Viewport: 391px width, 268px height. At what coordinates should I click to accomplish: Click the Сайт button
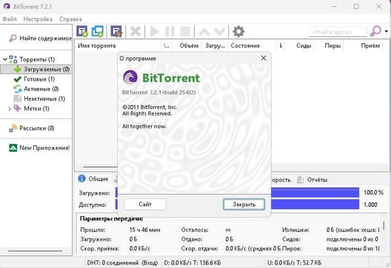tap(145, 204)
